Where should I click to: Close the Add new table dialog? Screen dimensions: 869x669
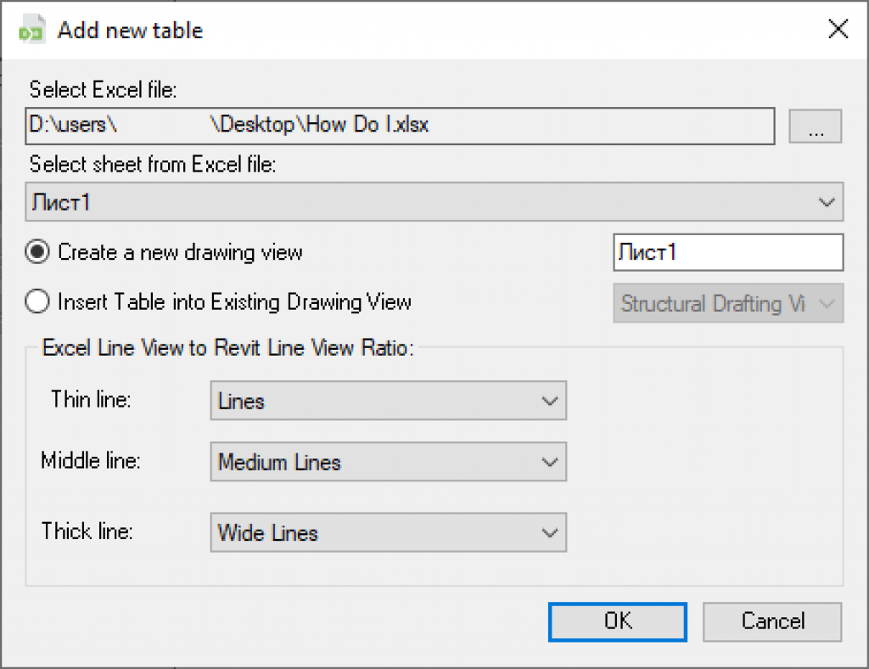coord(838,29)
